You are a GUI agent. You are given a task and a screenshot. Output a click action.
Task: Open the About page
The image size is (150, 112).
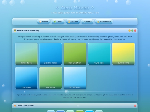(x=58, y=22)
